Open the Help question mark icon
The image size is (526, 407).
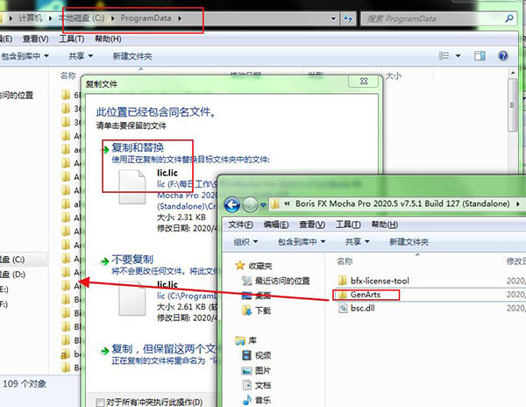point(503,55)
